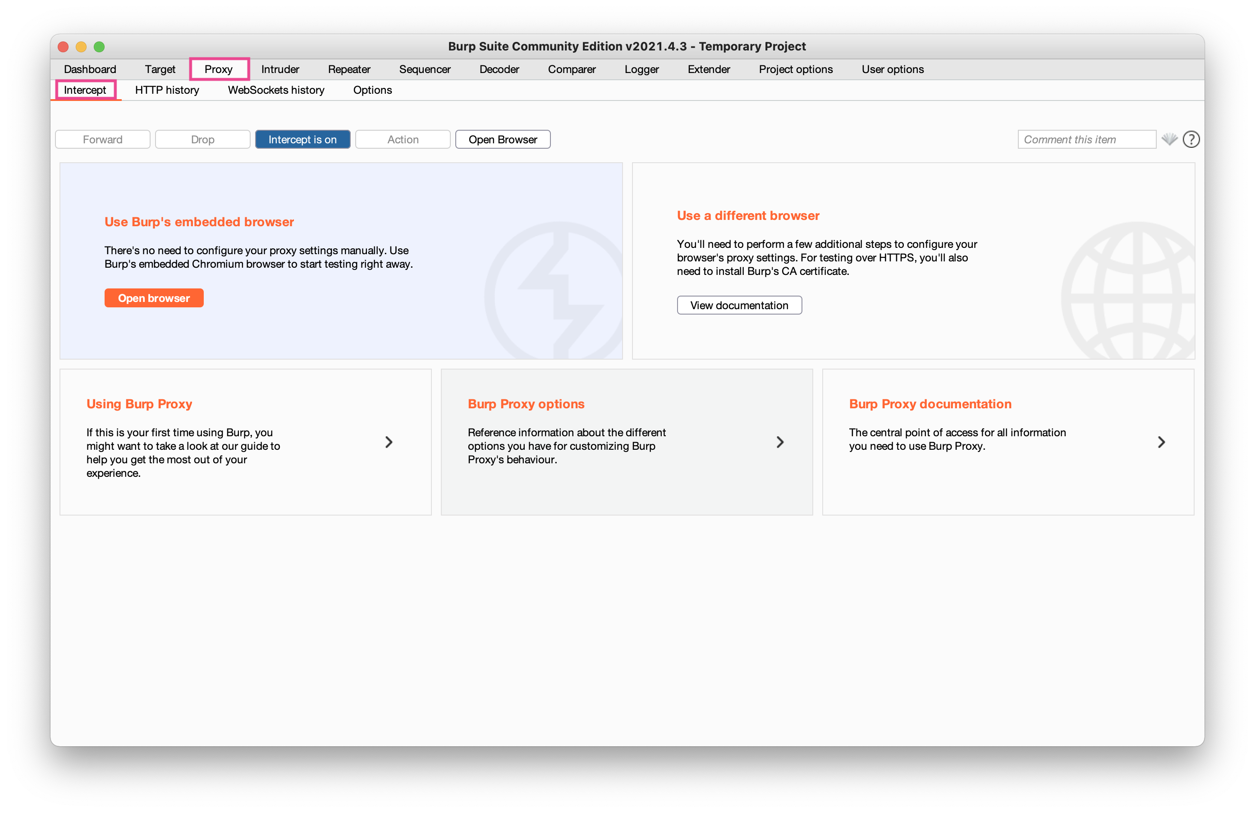Open the help question mark icon
The image size is (1255, 813).
pos(1191,139)
